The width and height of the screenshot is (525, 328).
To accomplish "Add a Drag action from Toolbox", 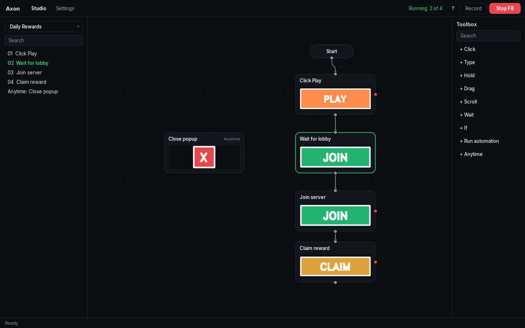I will [x=489, y=89].
